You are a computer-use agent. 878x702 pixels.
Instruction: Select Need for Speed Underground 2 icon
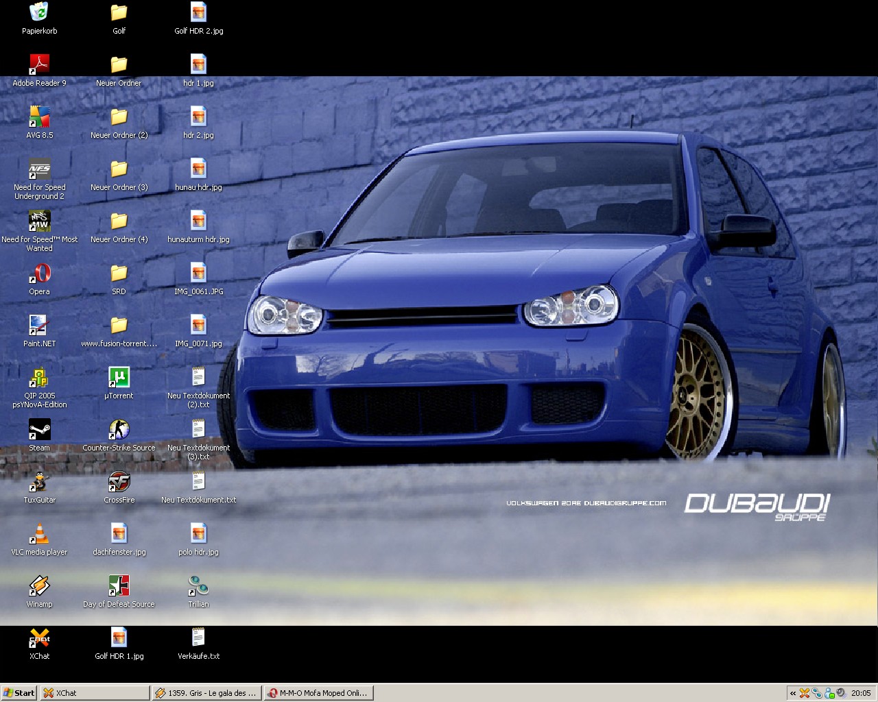(39, 169)
